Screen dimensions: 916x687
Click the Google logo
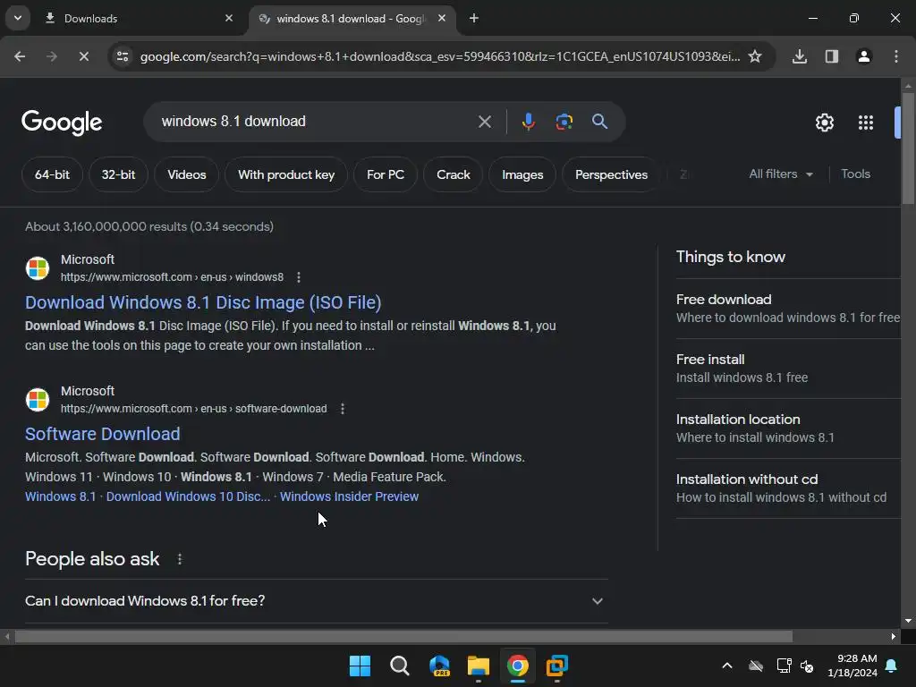(x=62, y=122)
